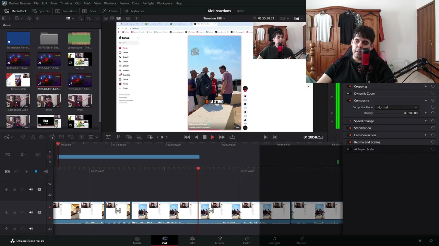Select the Compound Clip 1 thumbnail
The image size is (439, 246).
point(18,101)
